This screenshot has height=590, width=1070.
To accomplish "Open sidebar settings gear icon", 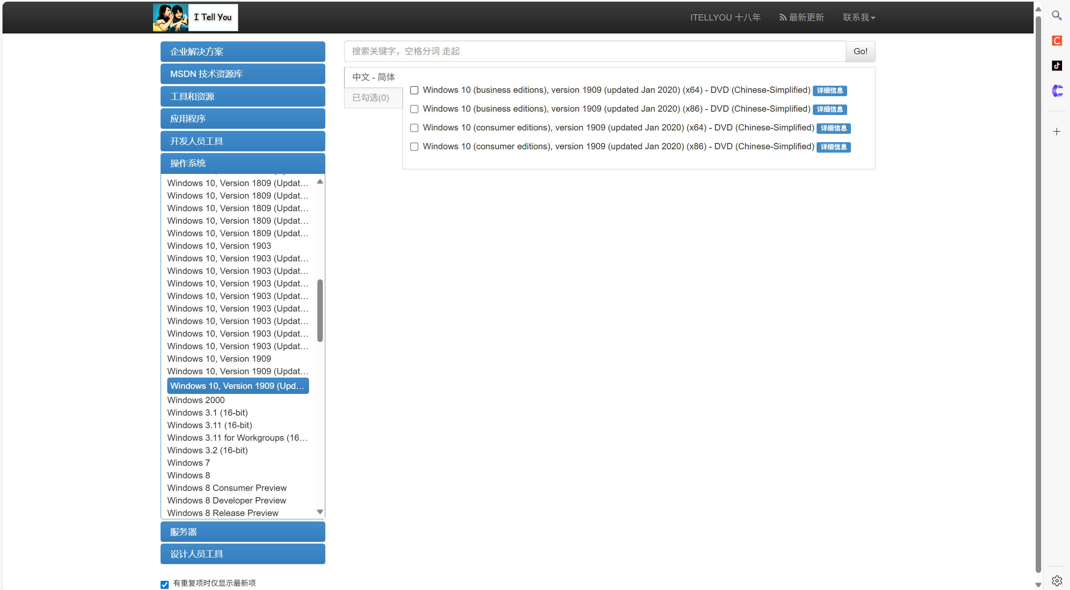I will [x=1057, y=580].
